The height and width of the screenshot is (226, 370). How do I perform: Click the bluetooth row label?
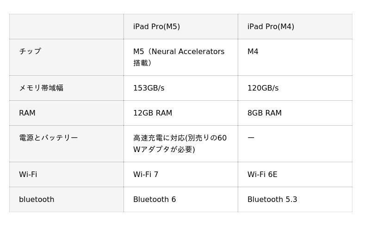tap(37, 199)
